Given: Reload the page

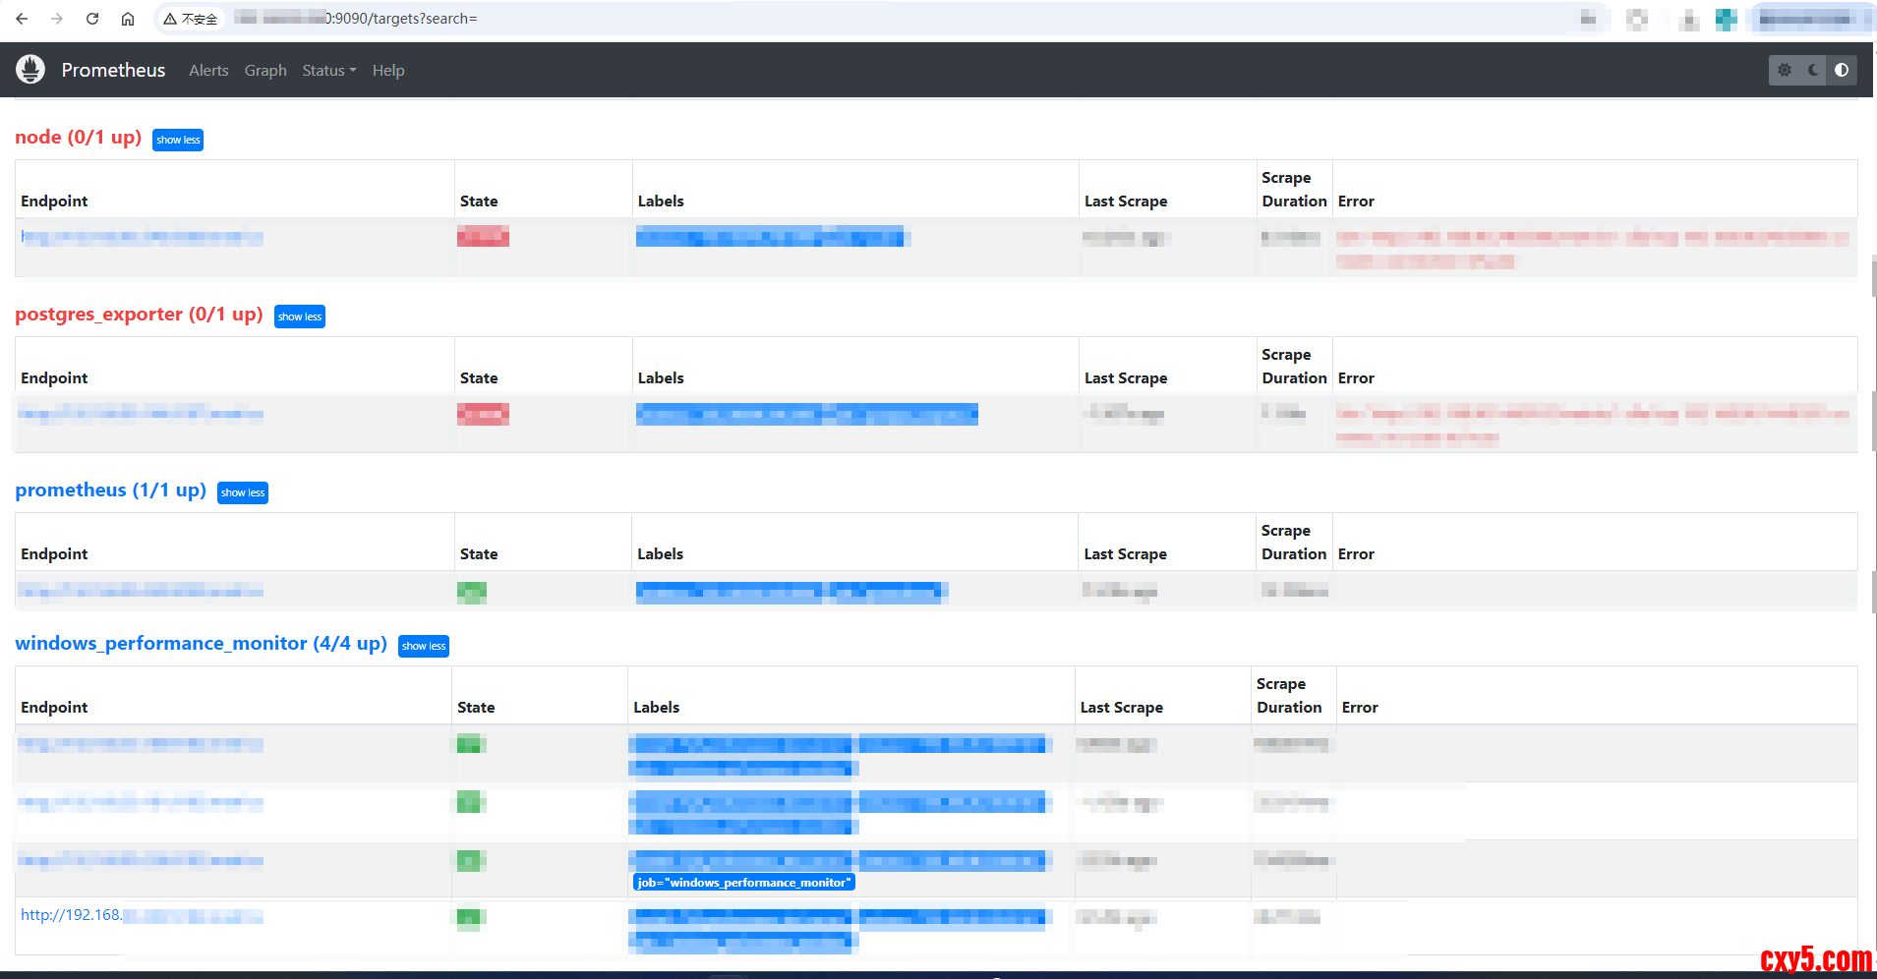Looking at the screenshot, I should (92, 19).
